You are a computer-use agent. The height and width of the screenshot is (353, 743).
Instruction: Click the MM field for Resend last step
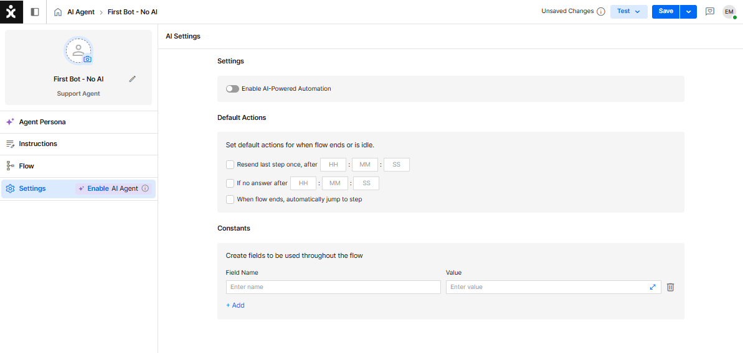pos(365,165)
